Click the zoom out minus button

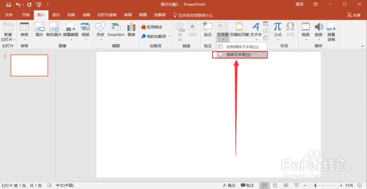pos(305,185)
